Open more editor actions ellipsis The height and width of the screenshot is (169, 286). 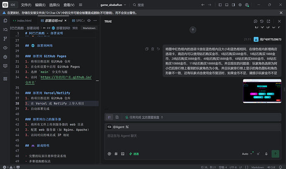(95, 21)
